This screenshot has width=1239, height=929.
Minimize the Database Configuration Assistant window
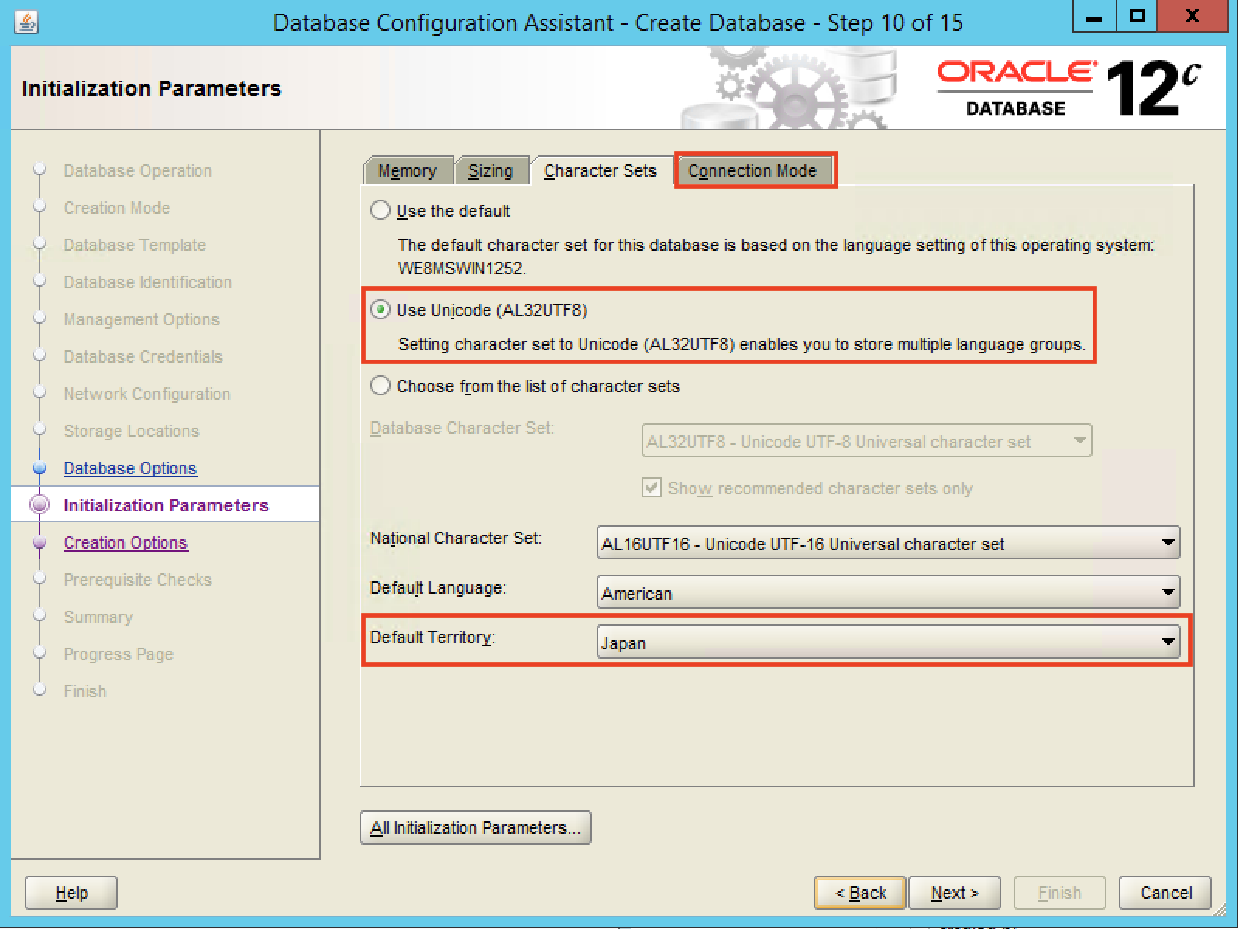(1094, 17)
